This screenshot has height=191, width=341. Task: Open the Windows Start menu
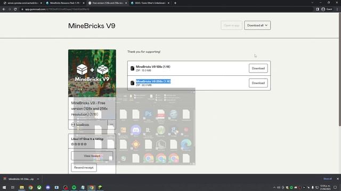4,187
